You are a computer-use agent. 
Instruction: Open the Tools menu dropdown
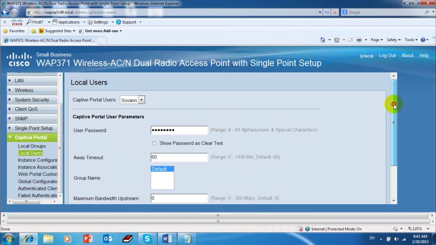click(411, 40)
